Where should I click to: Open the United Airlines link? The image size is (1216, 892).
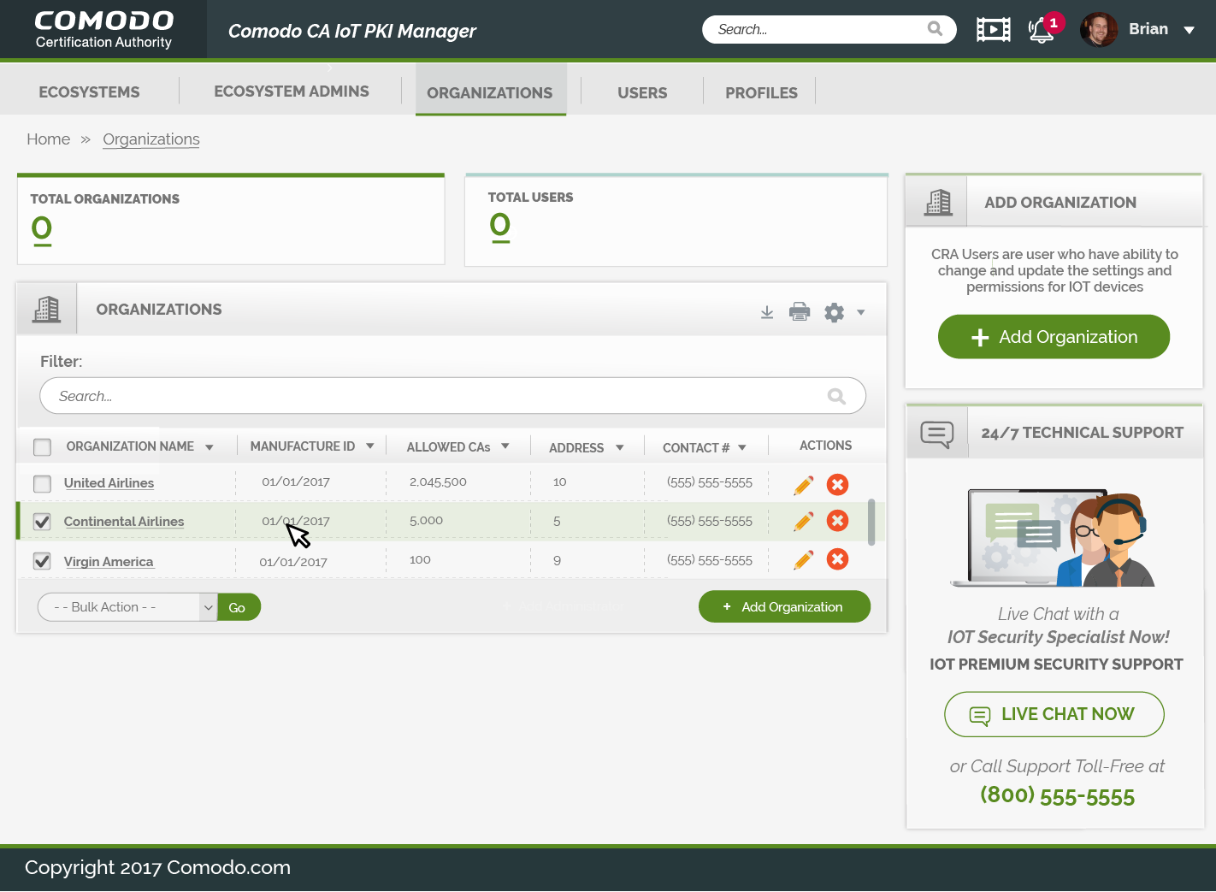click(x=109, y=483)
